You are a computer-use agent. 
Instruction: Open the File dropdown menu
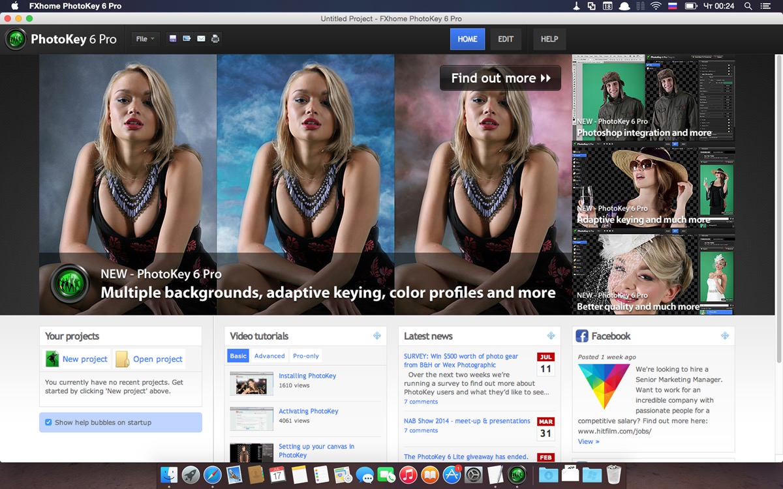pyautogui.click(x=145, y=38)
